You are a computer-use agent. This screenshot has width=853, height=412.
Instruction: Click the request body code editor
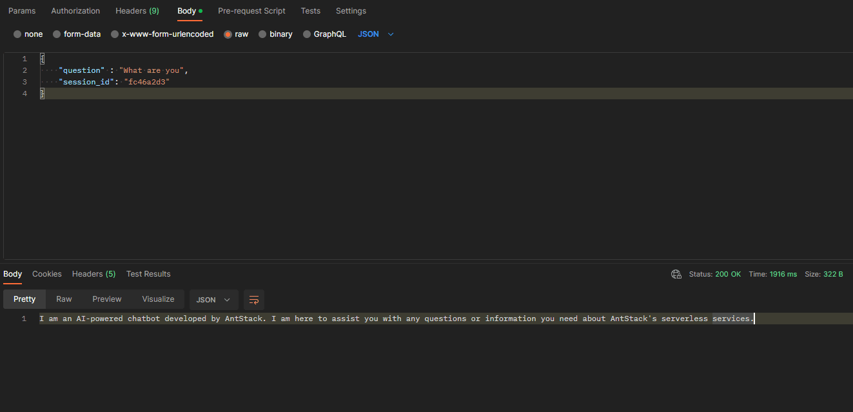coord(428,155)
